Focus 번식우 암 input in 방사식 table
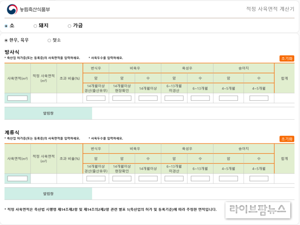 (96, 98)
